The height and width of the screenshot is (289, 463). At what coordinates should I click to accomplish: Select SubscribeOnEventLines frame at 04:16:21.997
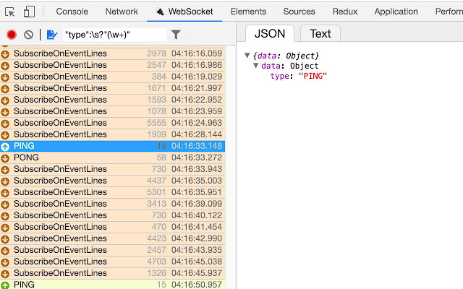pos(113,88)
